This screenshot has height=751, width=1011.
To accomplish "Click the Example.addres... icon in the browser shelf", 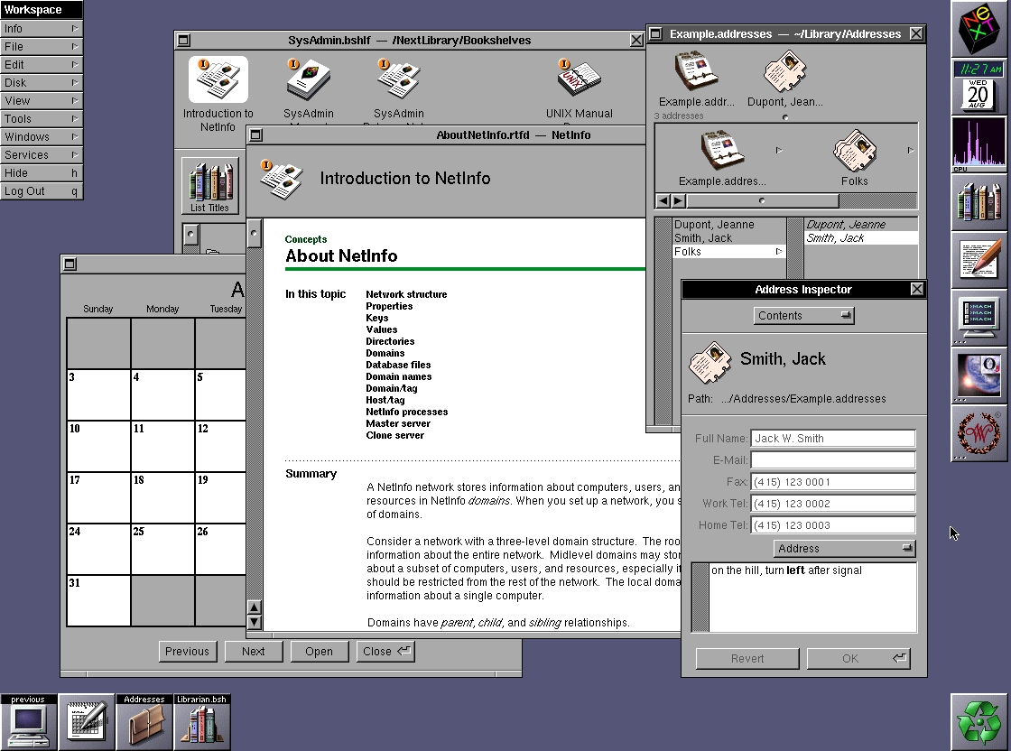I will pos(722,150).
